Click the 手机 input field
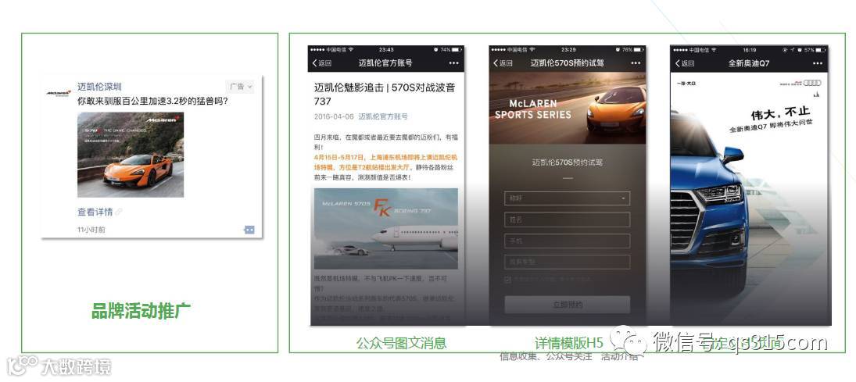Image resolution: width=856 pixels, height=382 pixels. point(568,241)
